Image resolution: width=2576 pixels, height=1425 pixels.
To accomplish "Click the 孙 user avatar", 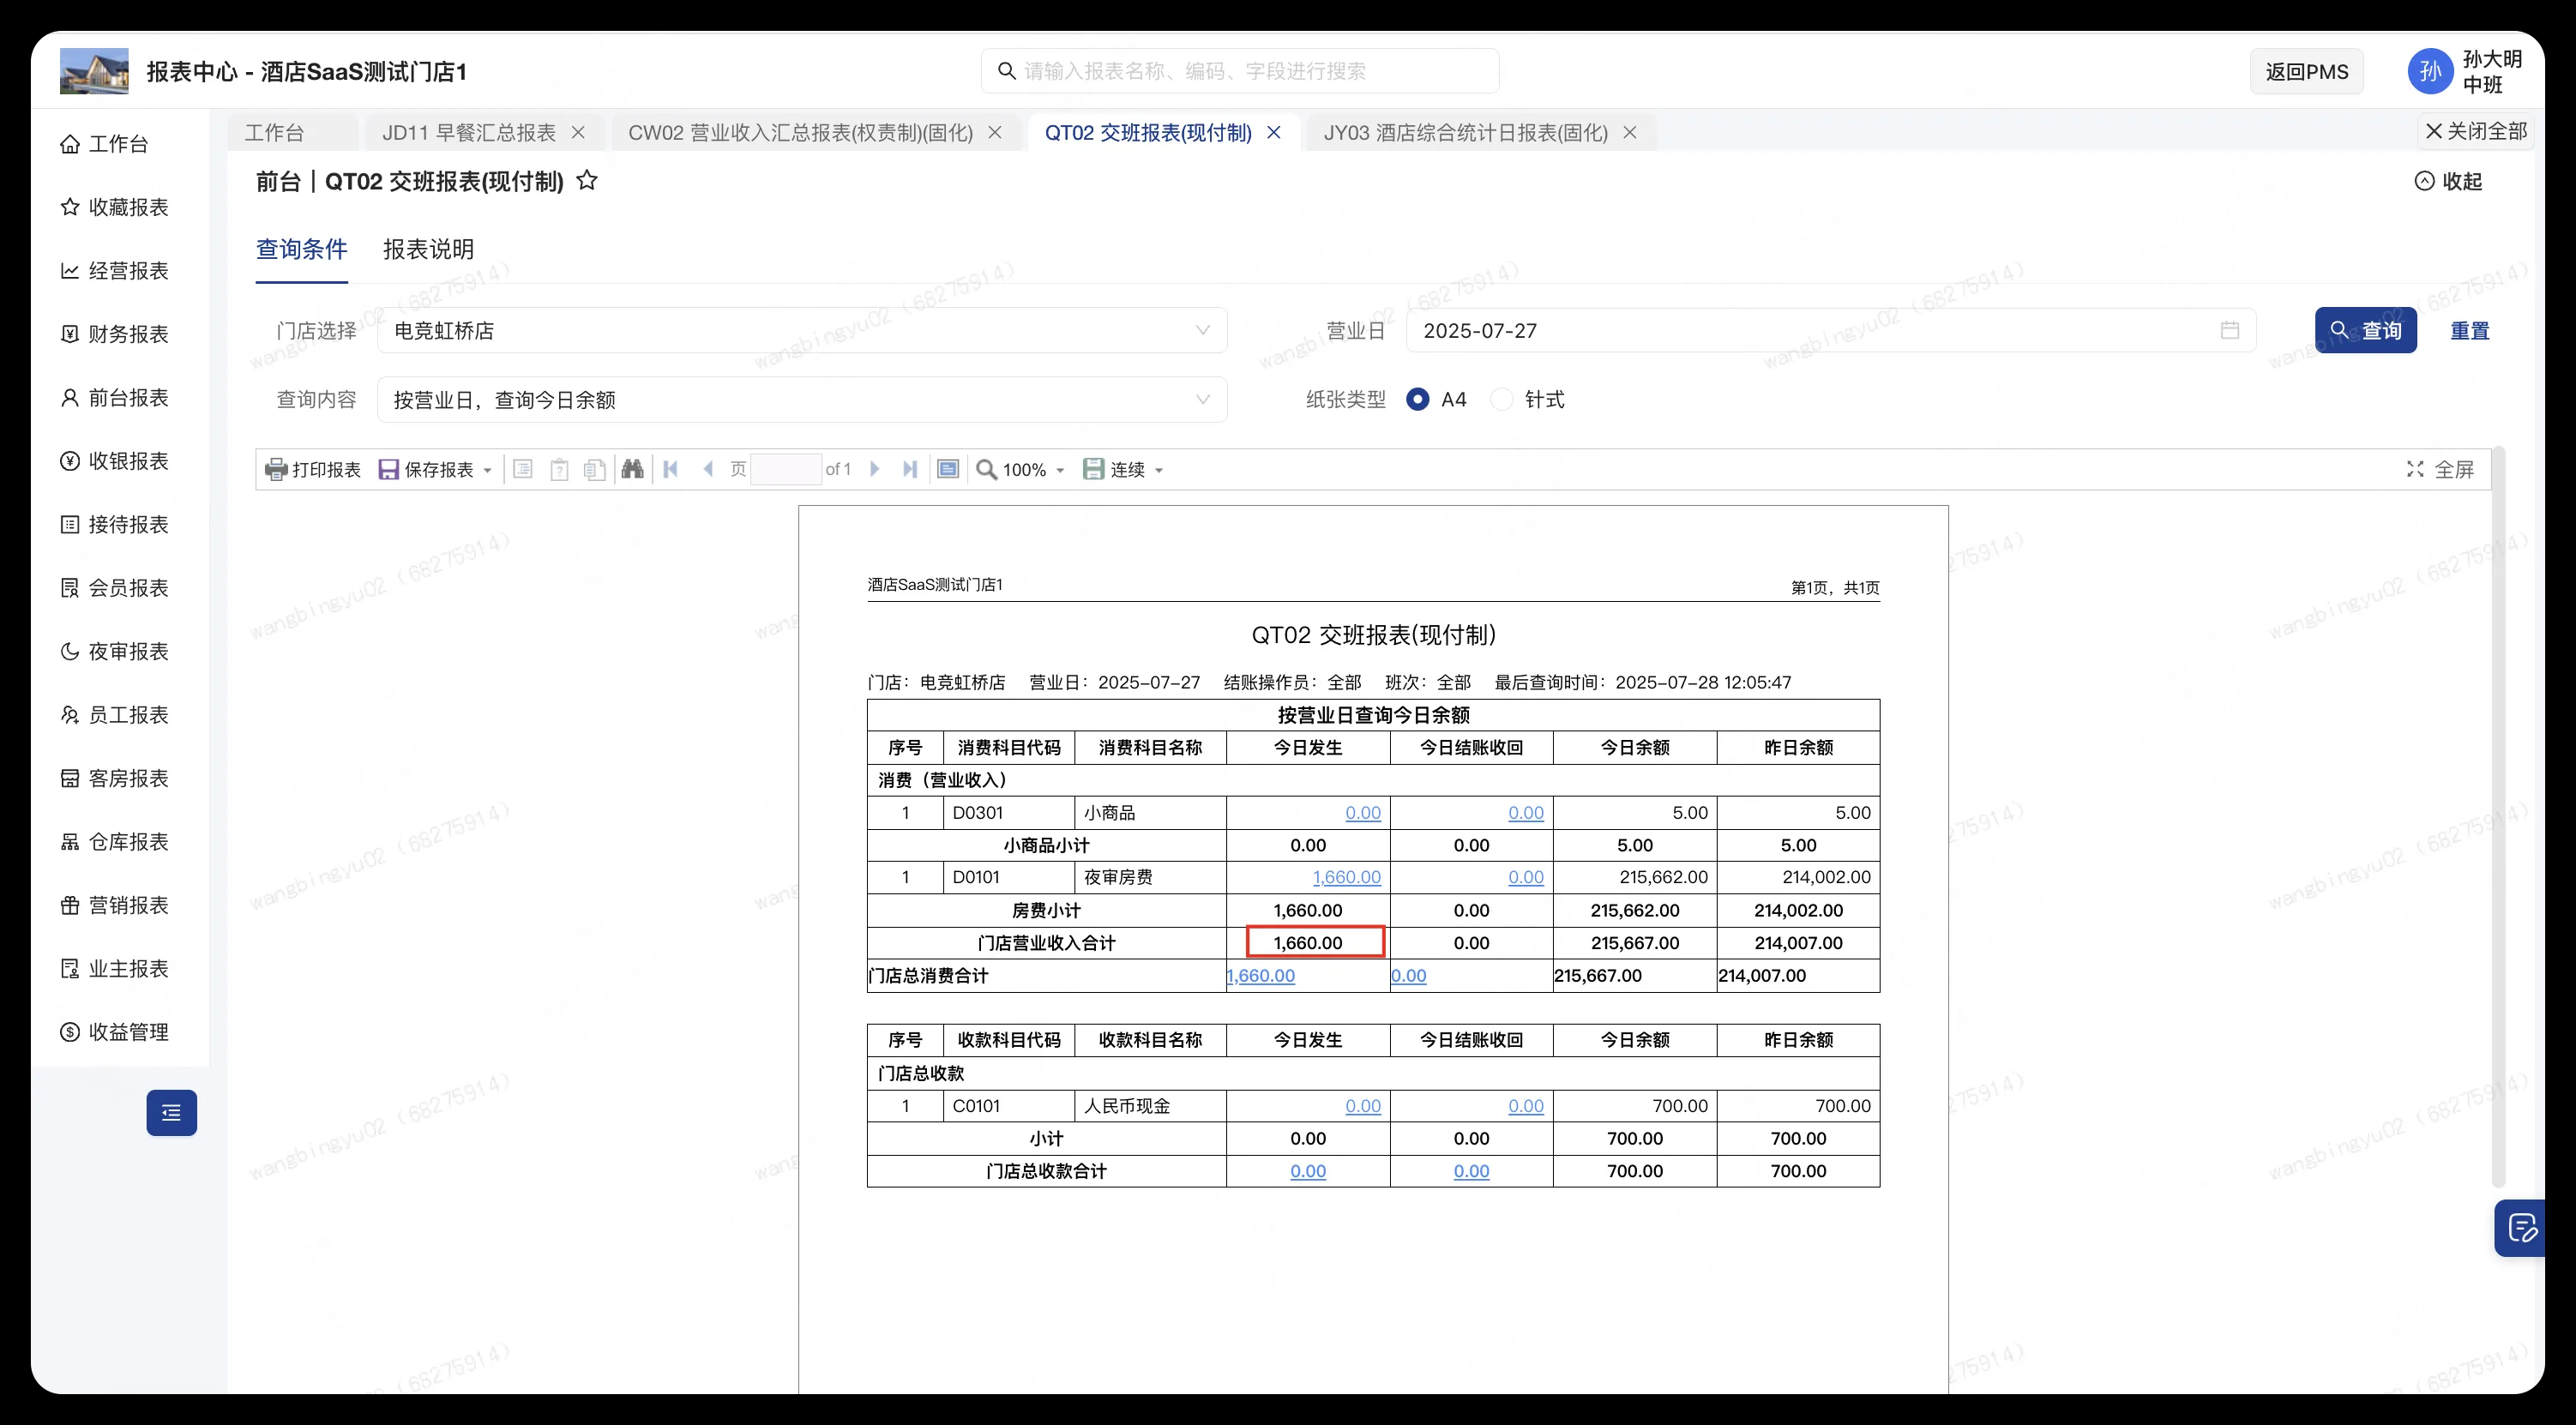I will click(2430, 71).
